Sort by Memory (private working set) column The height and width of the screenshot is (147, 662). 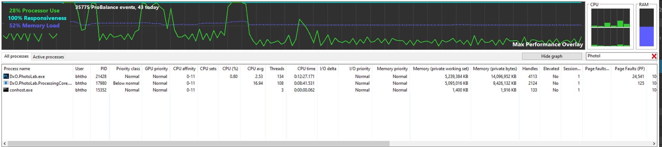point(441,69)
